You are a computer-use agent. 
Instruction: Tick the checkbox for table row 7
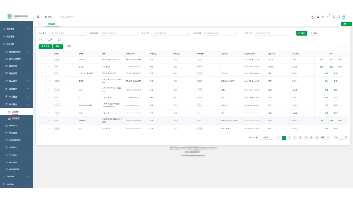[42, 105]
